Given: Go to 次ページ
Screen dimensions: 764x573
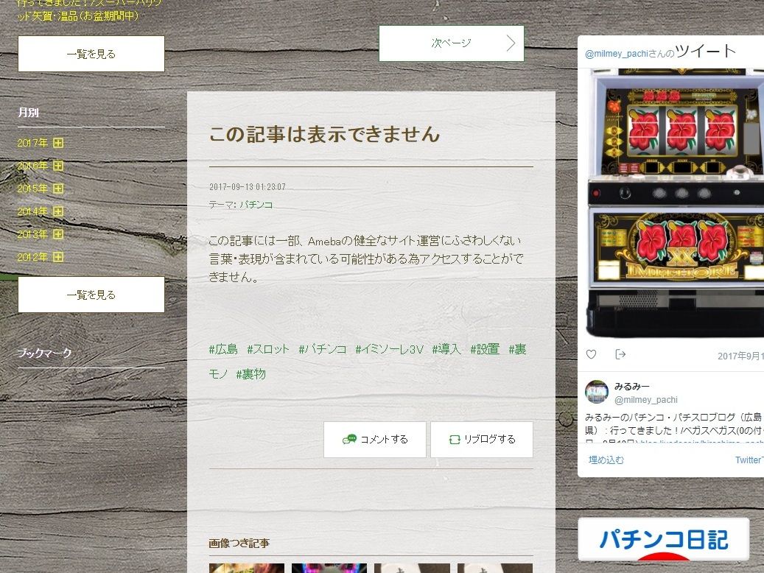Looking at the screenshot, I should (x=451, y=43).
